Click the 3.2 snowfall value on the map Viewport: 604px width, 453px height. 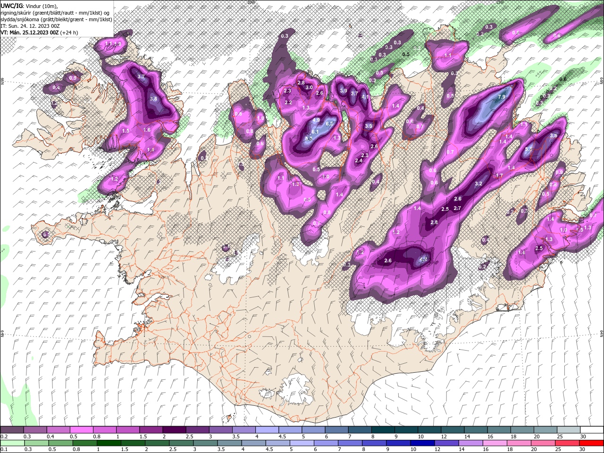(478, 184)
